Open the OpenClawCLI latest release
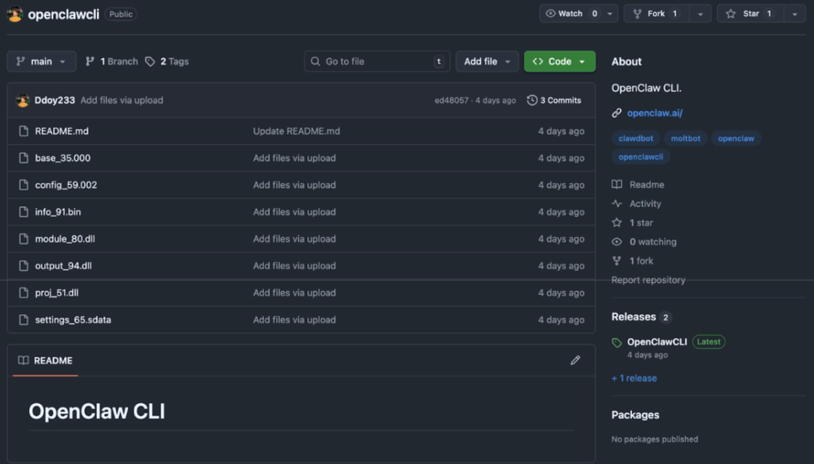This screenshot has height=464, width=814. pos(657,342)
